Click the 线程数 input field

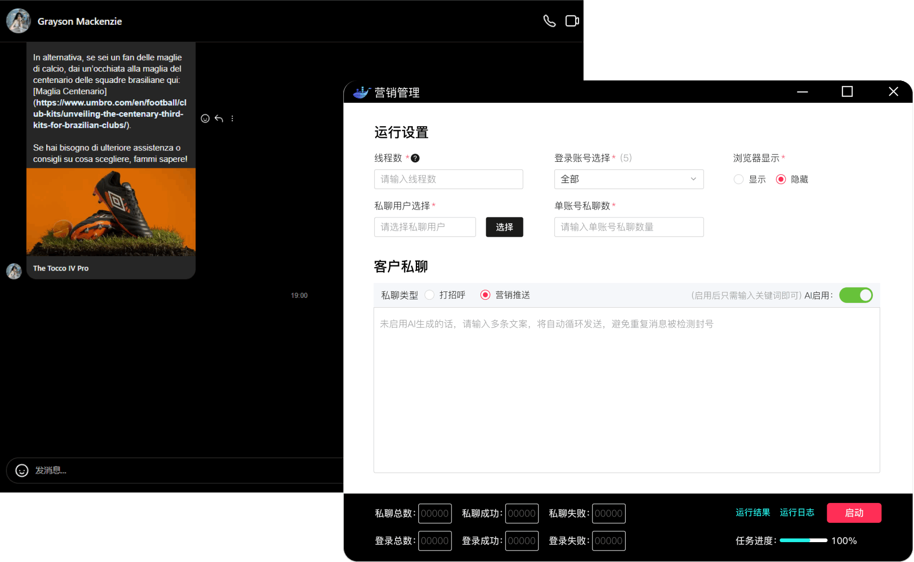click(448, 179)
